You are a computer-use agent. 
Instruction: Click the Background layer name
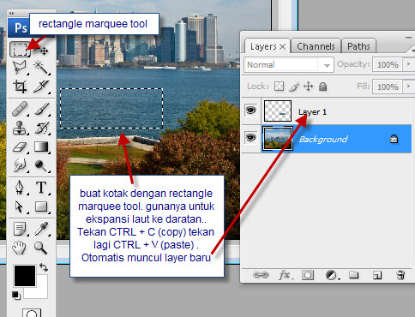(323, 140)
